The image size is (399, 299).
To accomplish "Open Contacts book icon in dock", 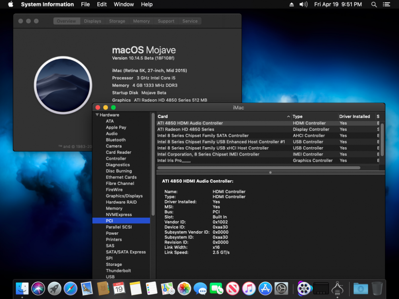I will coord(103,289).
